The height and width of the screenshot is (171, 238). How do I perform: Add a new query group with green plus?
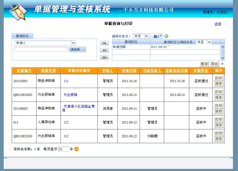pyautogui.click(x=166, y=36)
